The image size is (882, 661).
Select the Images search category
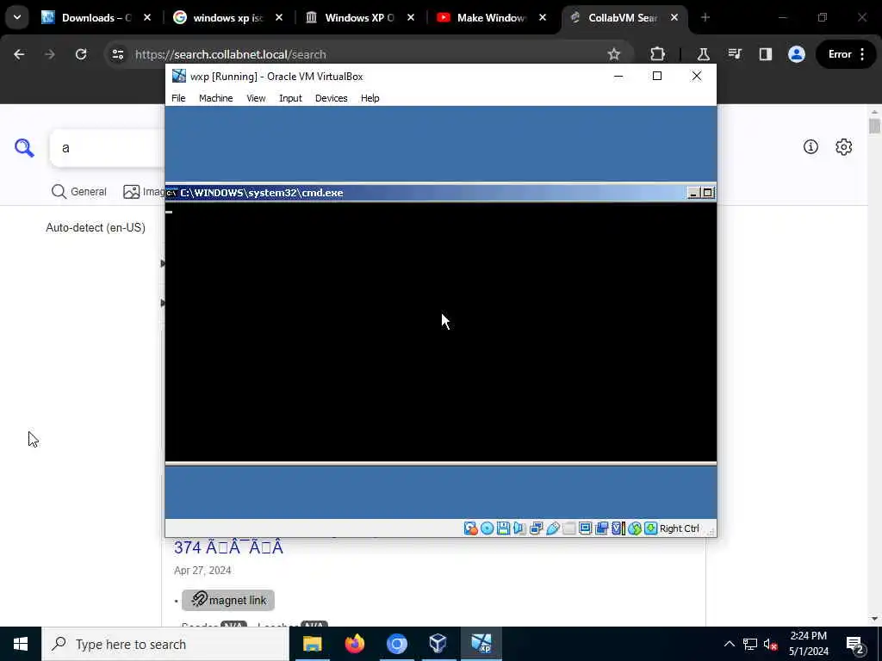click(x=144, y=192)
